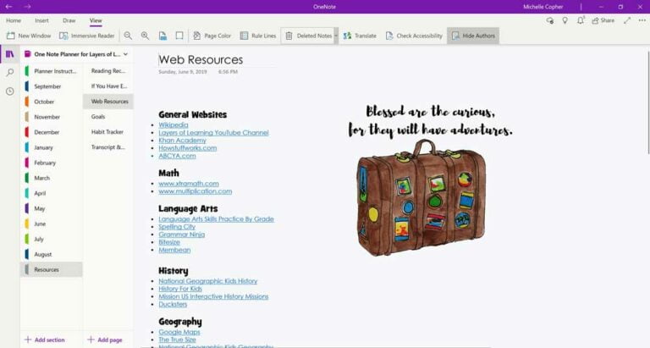Expand the Deleted Notes dropdown arrow
This screenshot has height=348, width=650.
click(x=336, y=36)
